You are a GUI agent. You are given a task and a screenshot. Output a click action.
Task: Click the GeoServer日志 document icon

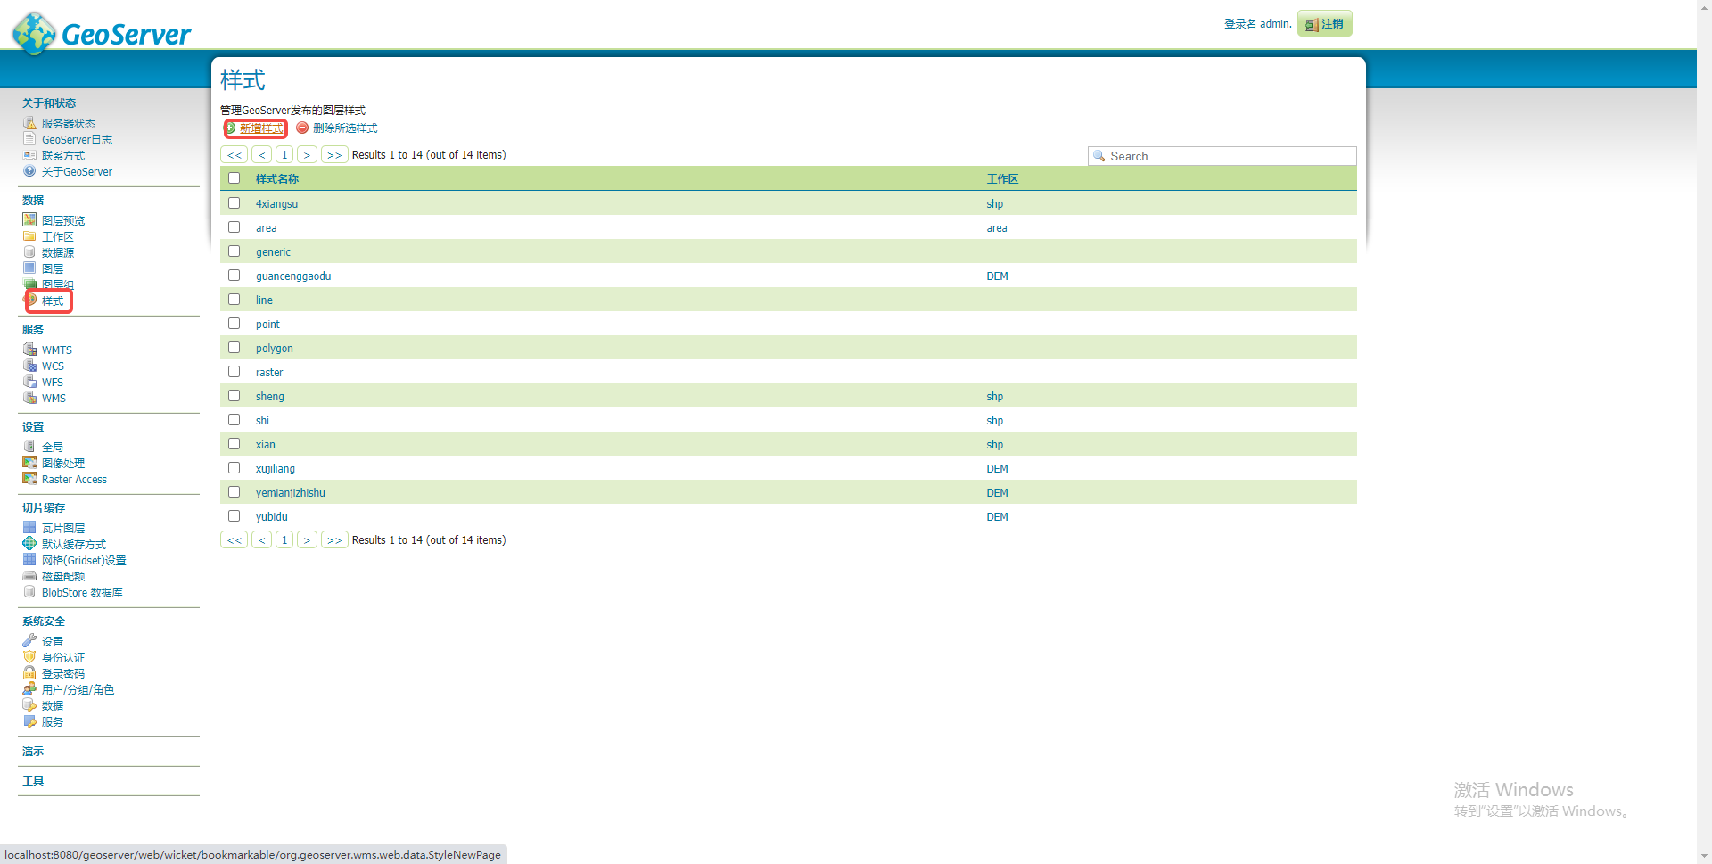[29, 139]
